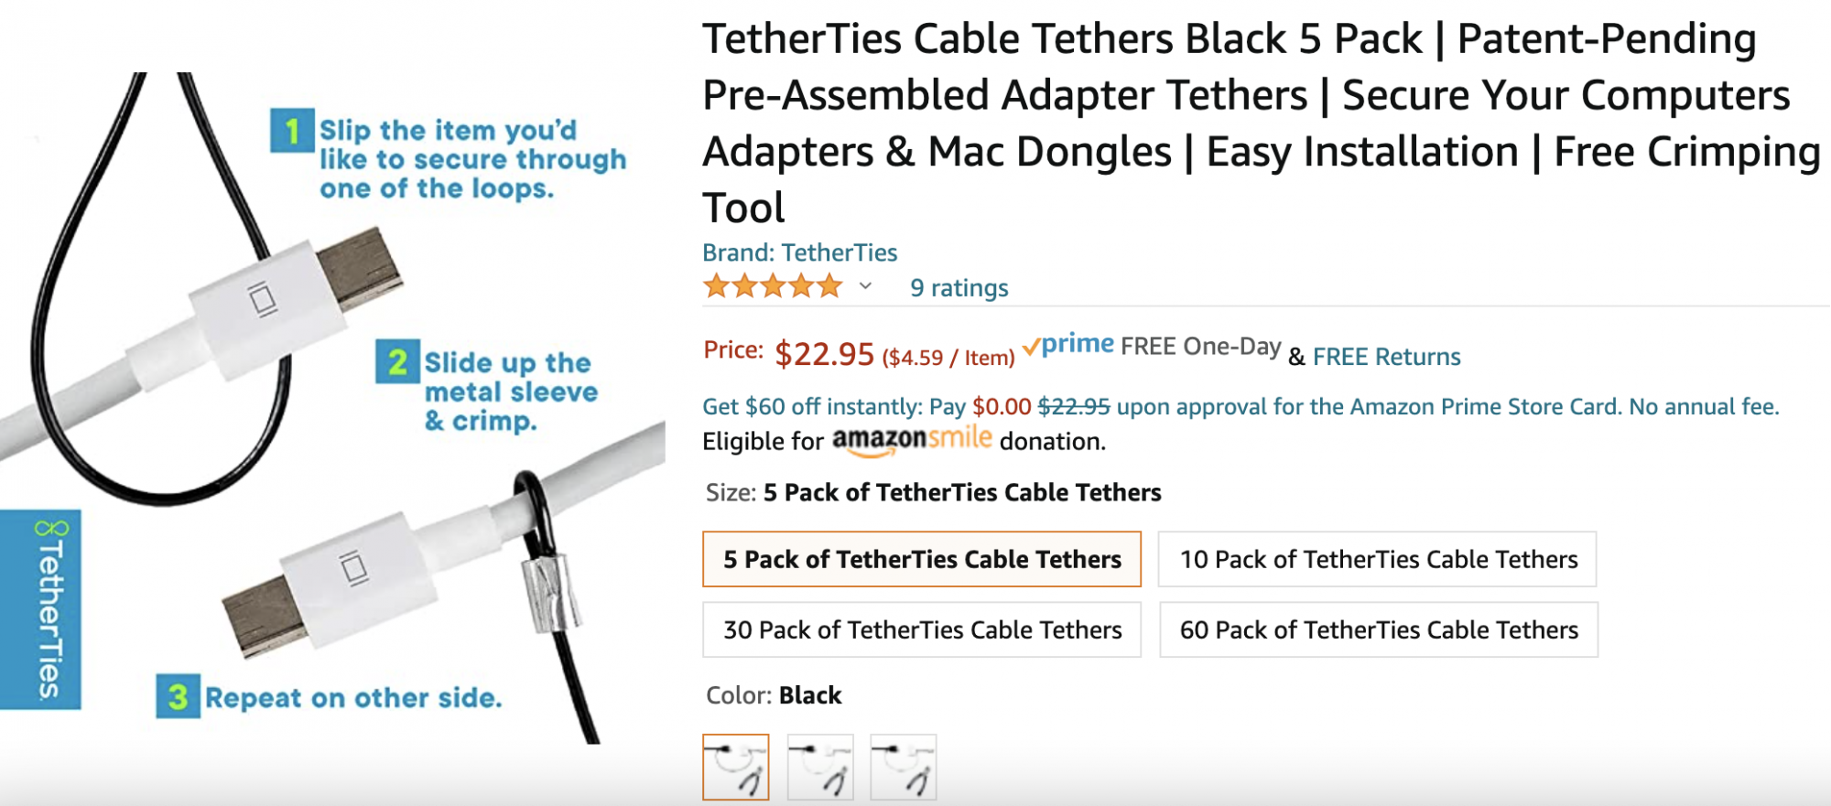1831x806 pixels.
Task: Select the 60 Pack of TetherTies Cable Tethers
Action: [x=1375, y=629]
